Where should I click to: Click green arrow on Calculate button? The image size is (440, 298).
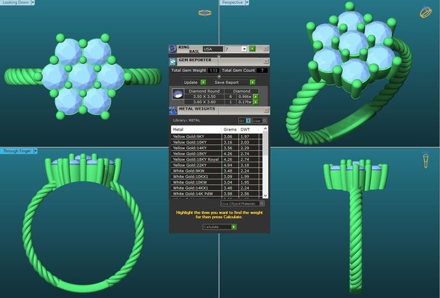pos(234,227)
